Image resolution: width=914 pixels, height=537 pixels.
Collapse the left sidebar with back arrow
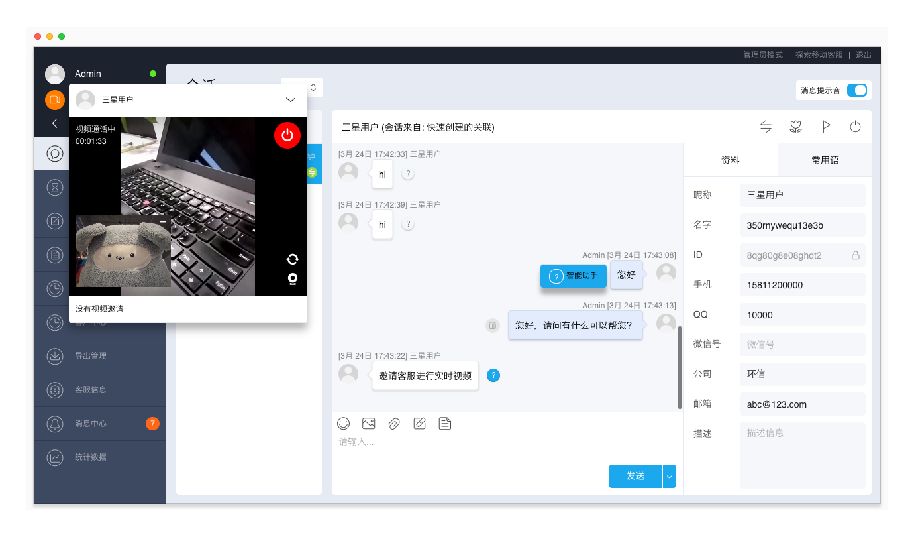55,123
